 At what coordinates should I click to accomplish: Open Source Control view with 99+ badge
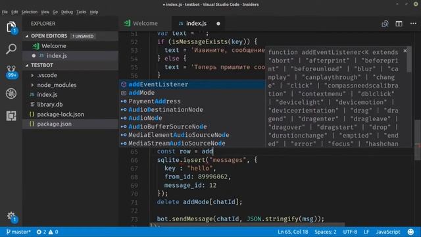click(12, 72)
